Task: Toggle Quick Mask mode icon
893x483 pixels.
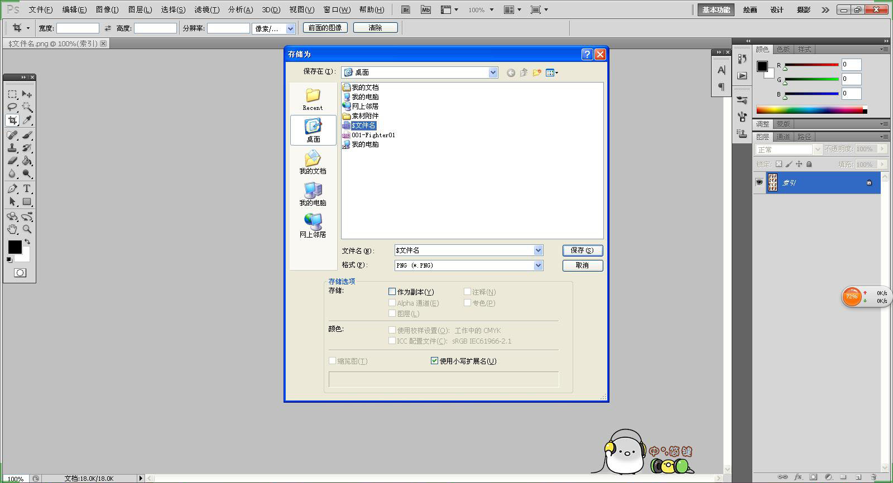Action: [x=20, y=273]
